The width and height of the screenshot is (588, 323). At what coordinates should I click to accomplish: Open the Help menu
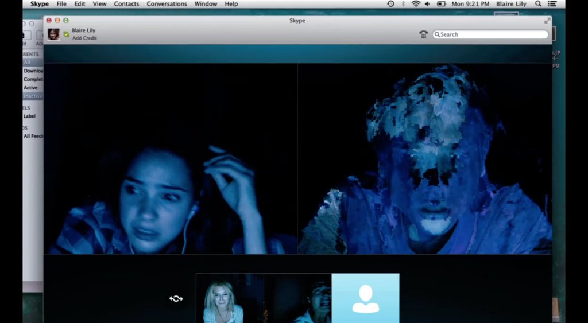pyautogui.click(x=231, y=4)
